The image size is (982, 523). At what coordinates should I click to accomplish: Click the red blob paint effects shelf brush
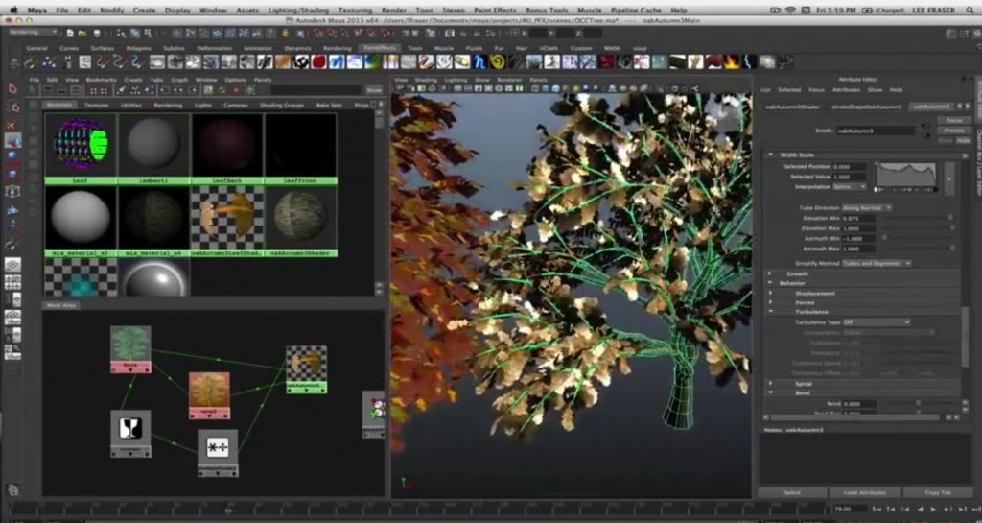[x=317, y=61]
